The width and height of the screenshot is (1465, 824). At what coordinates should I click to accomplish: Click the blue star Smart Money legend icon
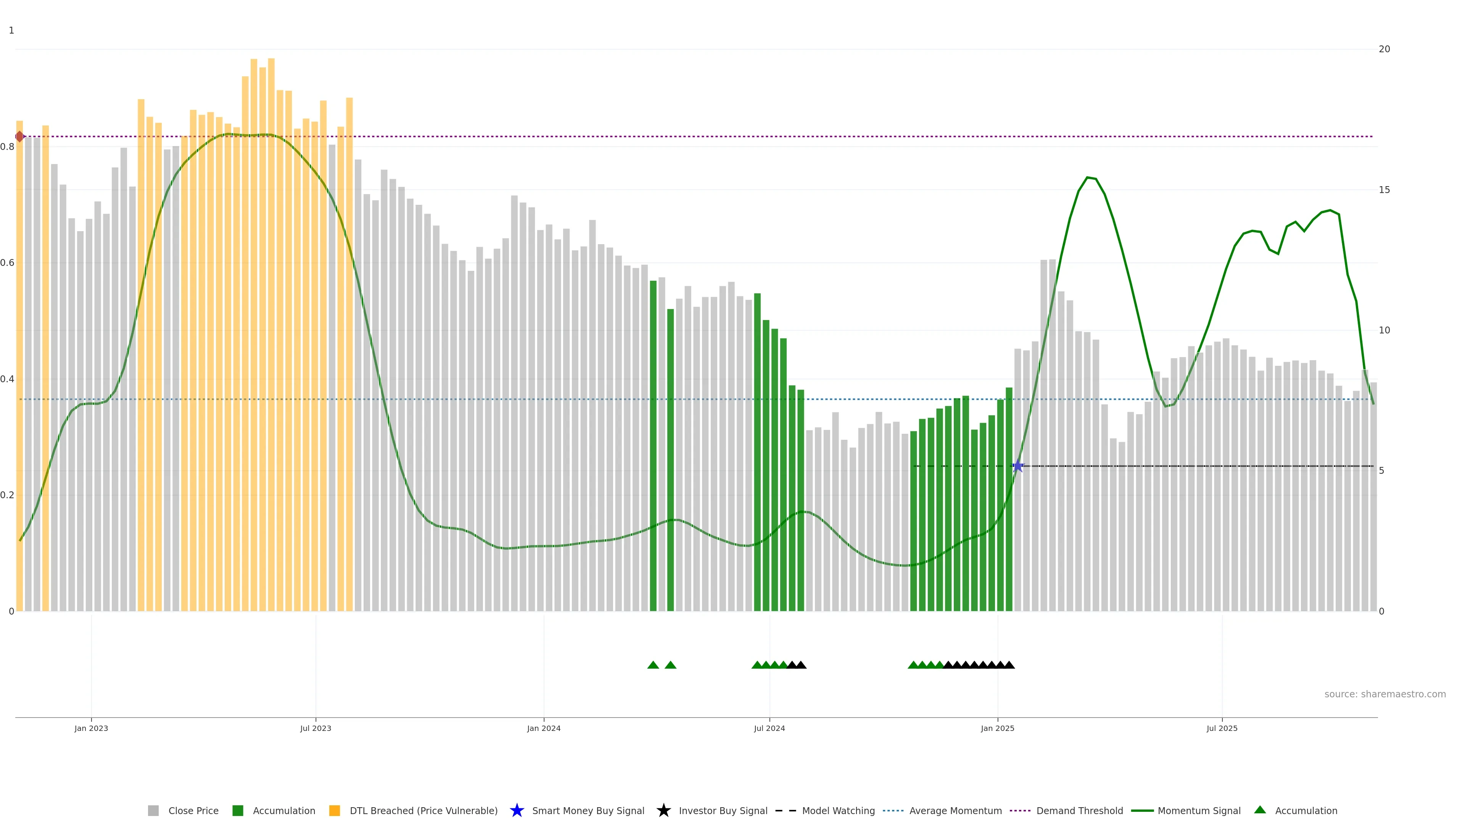(517, 810)
